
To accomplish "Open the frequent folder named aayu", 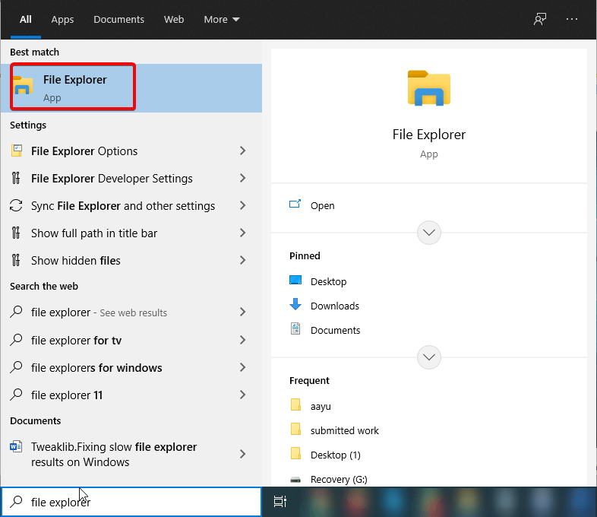I will [321, 406].
